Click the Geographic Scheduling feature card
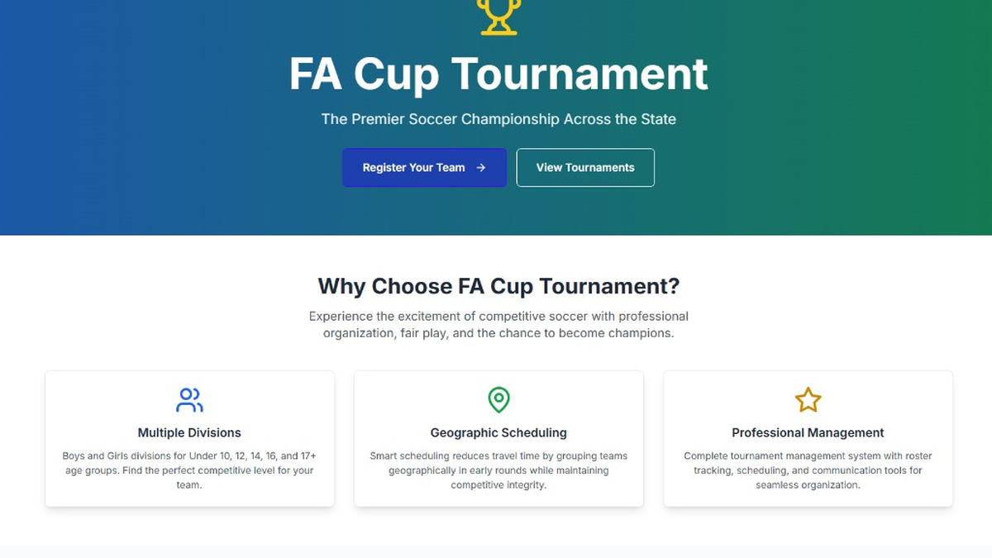The image size is (992, 558). (x=498, y=438)
